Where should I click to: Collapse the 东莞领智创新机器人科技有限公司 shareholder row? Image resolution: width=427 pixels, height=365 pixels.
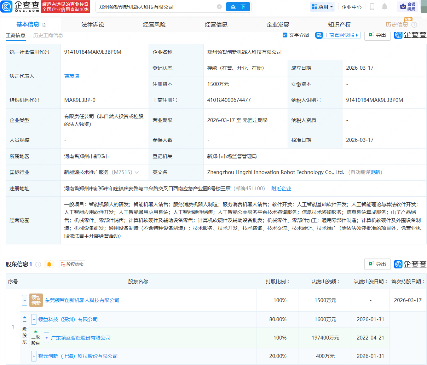coord(24,300)
